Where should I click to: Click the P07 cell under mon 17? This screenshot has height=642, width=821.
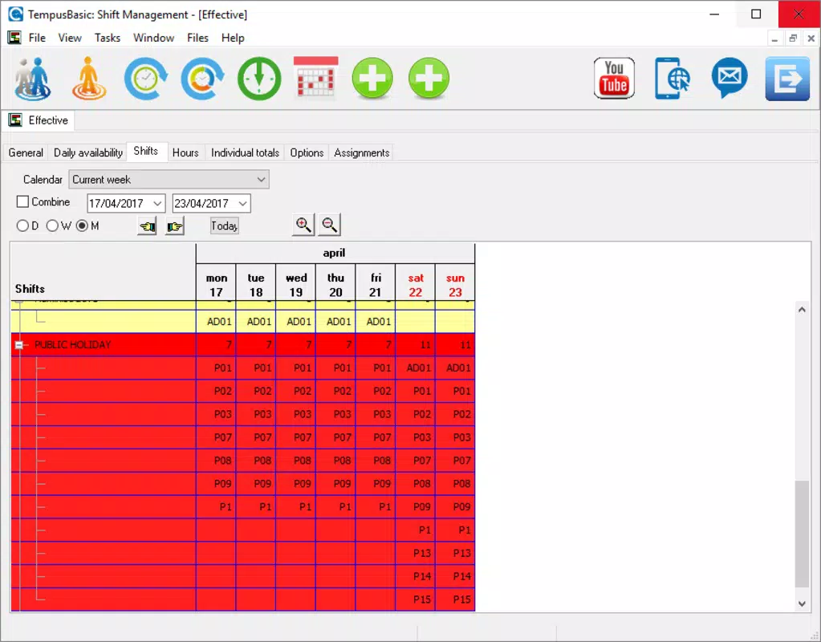point(216,437)
